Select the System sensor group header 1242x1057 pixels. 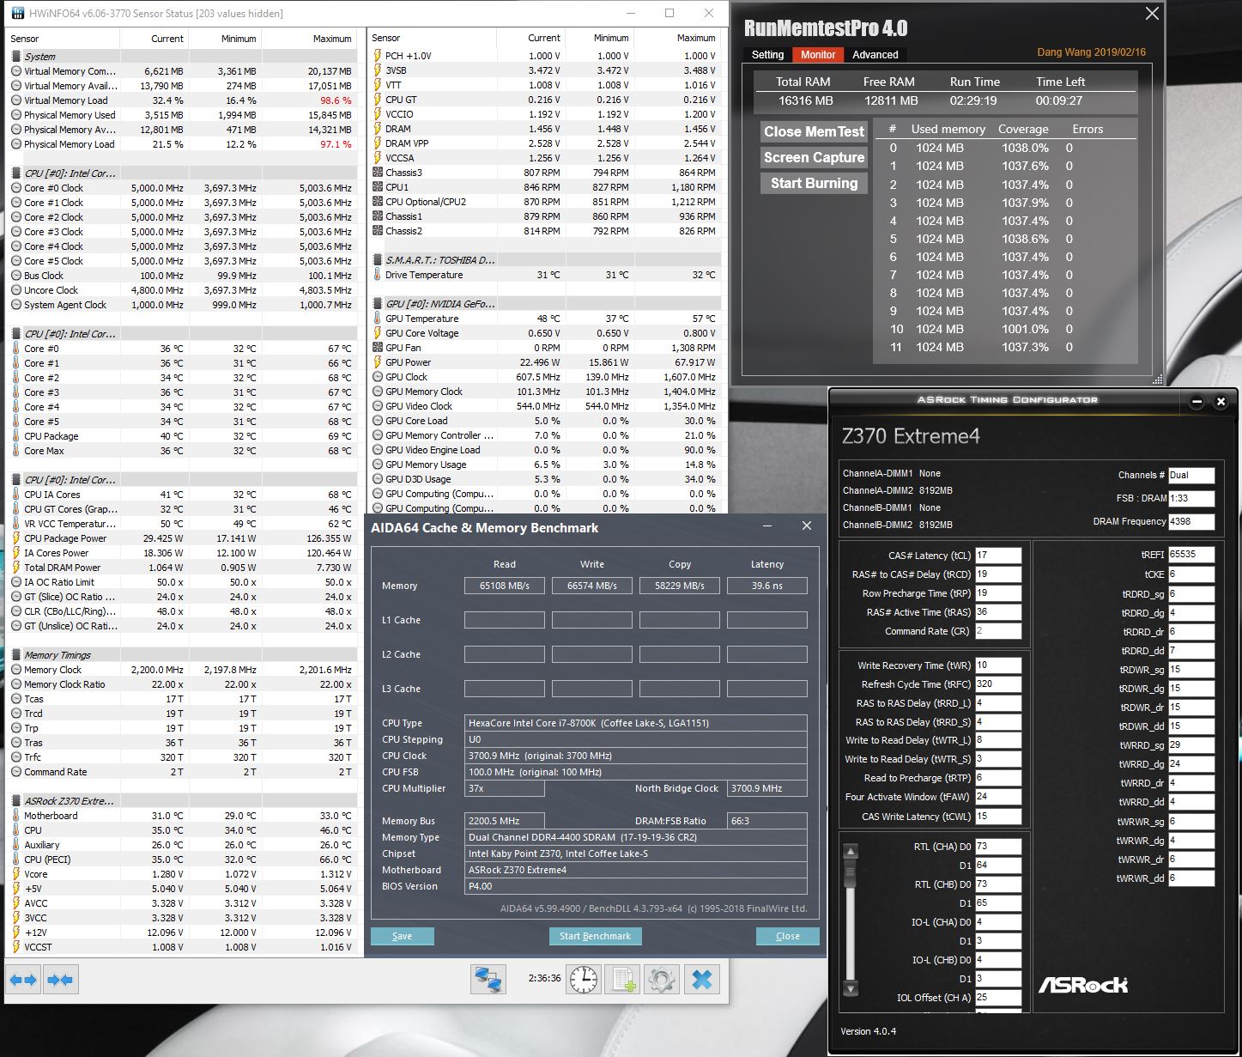[x=182, y=57]
